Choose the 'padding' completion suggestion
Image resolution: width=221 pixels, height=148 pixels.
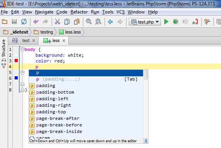click(86, 86)
